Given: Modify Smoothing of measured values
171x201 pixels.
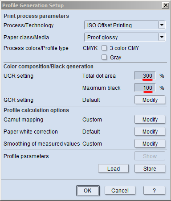Looking at the screenshot, I should pyautogui.click(x=150, y=143).
